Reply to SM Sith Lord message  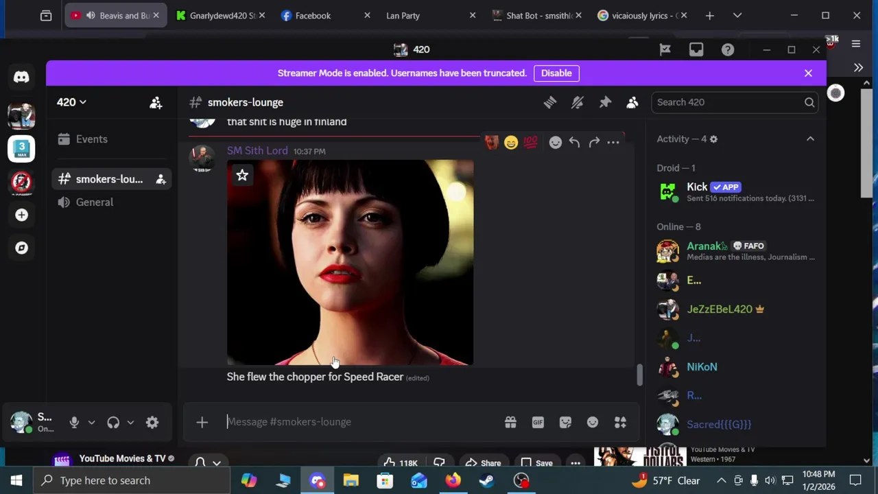[x=575, y=142]
